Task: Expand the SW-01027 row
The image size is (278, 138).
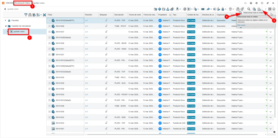Action: 49,54
